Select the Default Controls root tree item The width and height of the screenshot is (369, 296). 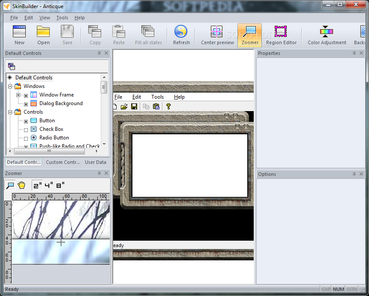coord(34,78)
